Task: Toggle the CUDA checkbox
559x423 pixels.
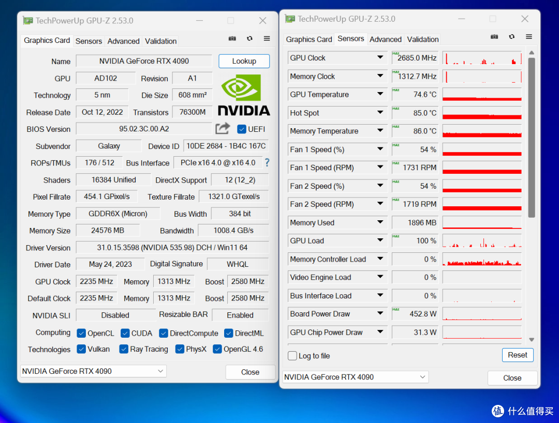Action: pyautogui.click(x=125, y=333)
